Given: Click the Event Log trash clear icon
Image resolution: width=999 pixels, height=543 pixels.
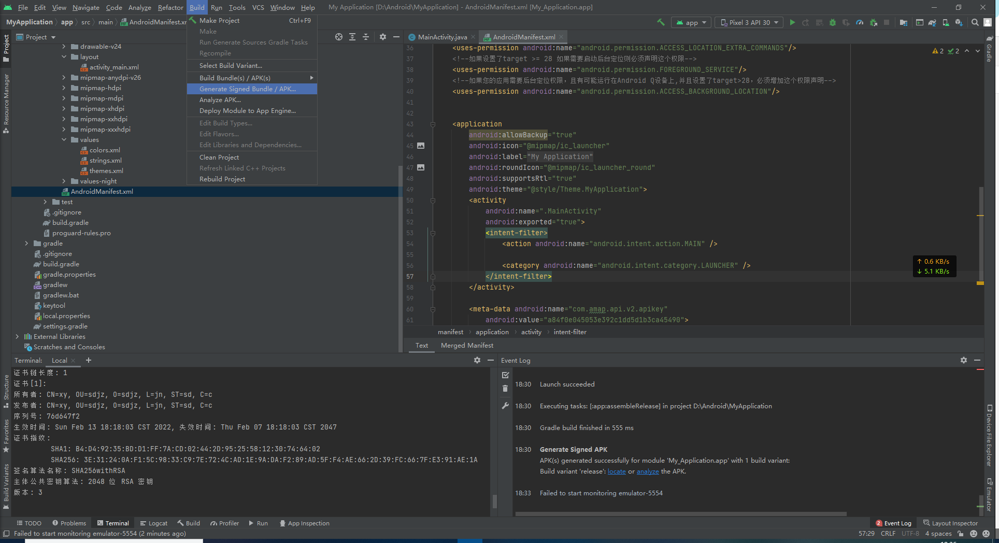Looking at the screenshot, I should pyautogui.click(x=505, y=389).
